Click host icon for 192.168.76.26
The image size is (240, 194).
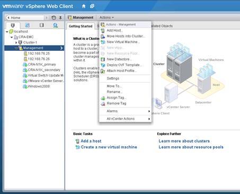coord(25,59)
